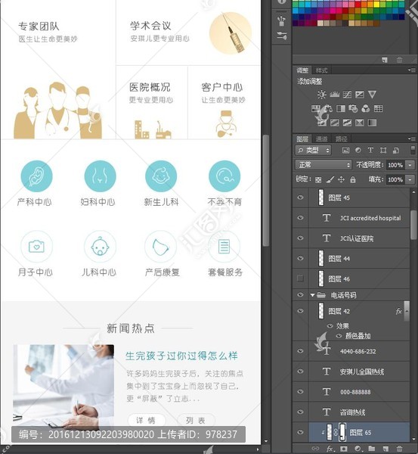Viewport: 418px width, 454px height.
Task: Hide the 图层 45 layer
Action: point(301,197)
